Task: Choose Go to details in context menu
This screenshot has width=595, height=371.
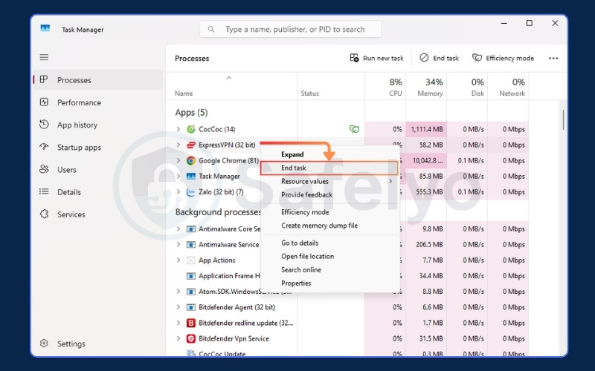Action: coord(300,243)
